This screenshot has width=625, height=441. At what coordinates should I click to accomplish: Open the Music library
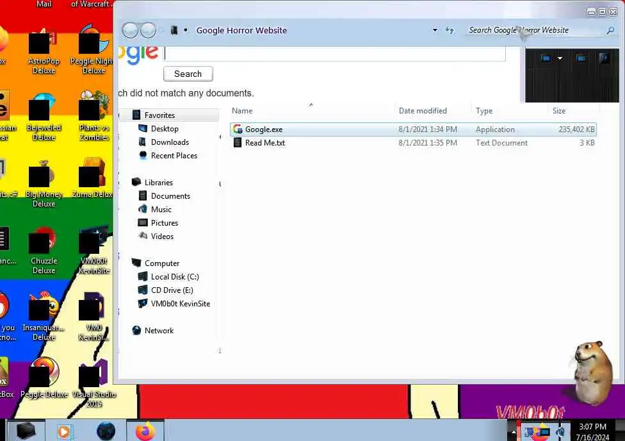161,210
